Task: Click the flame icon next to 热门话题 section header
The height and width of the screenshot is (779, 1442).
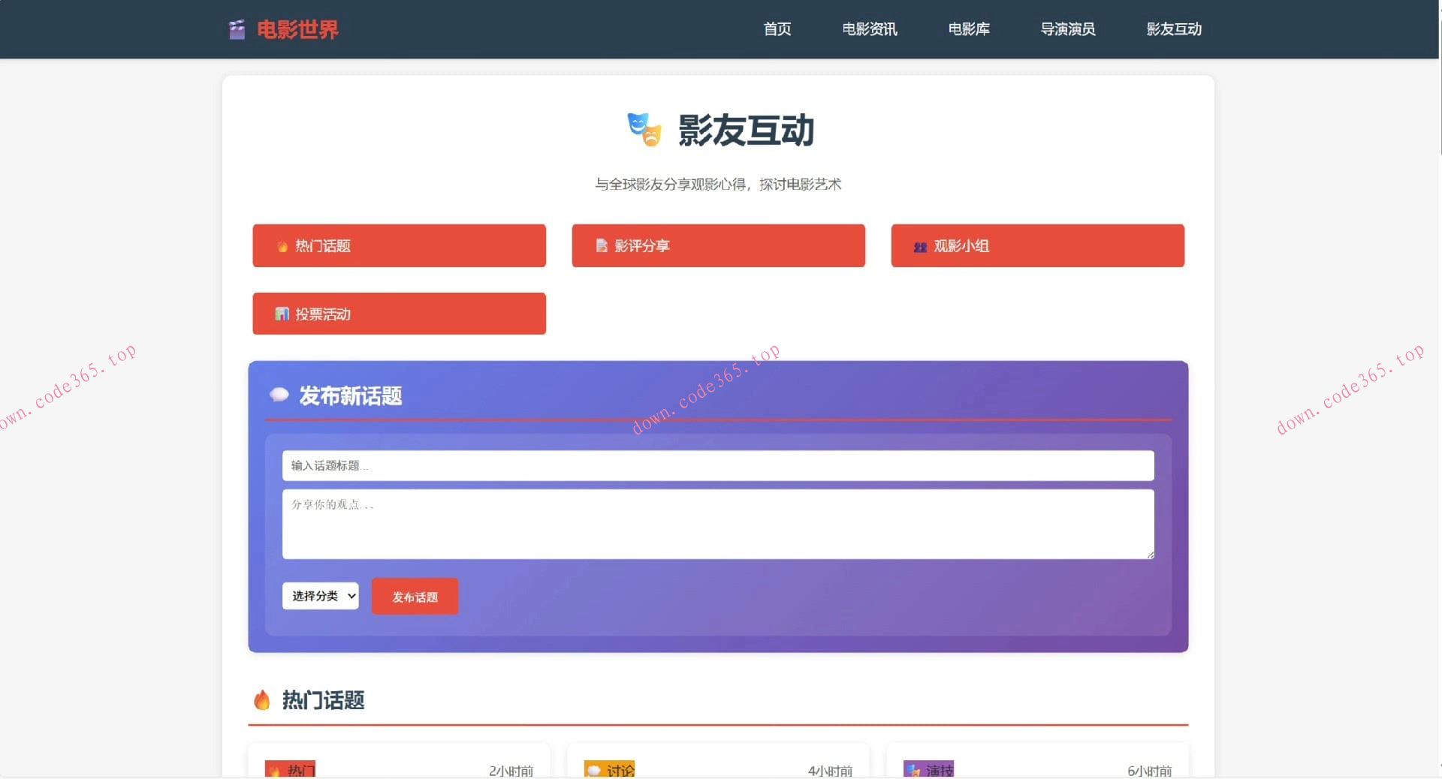Action: pyautogui.click(x=261, y=700)
